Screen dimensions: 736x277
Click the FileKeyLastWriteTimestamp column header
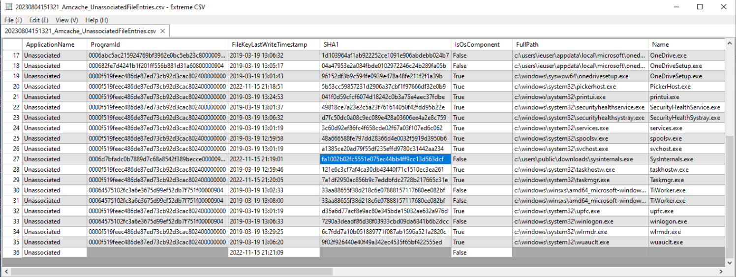click(273, 44)
